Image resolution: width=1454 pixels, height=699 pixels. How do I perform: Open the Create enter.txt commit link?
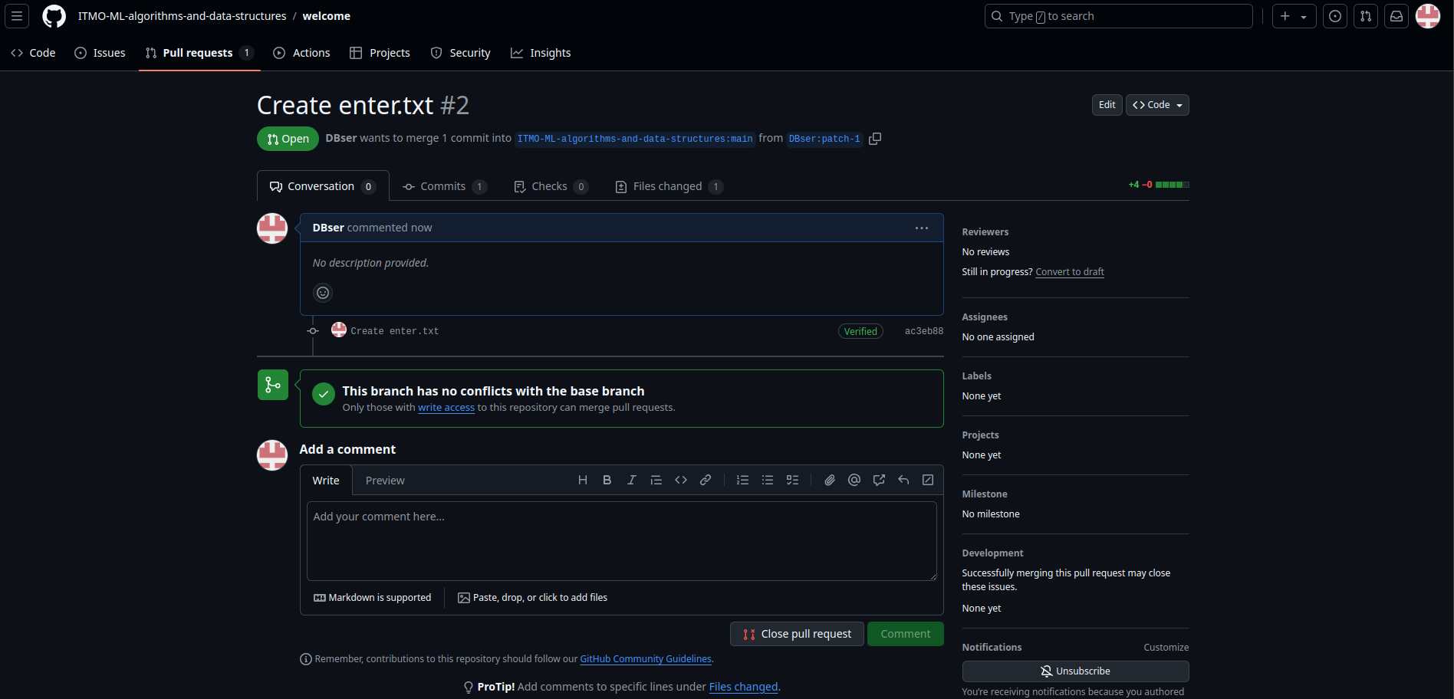pos(395,331)
